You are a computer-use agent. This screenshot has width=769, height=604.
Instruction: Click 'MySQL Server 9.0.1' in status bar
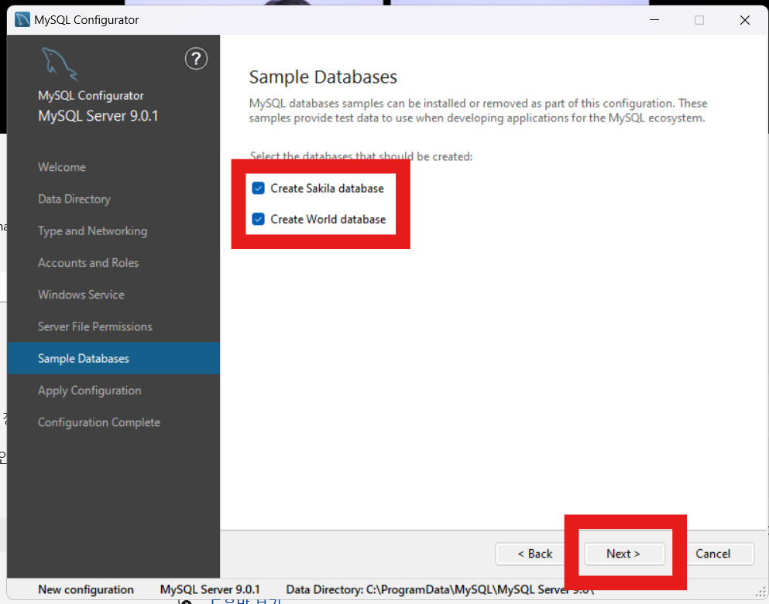[210, 589]
